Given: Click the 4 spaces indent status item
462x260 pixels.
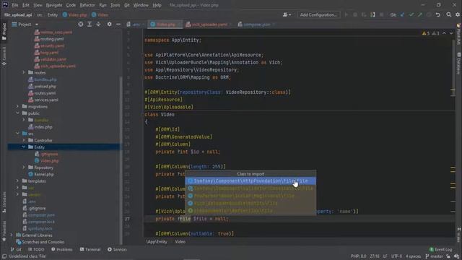Looking at the screenshot, I should (414, 256).
